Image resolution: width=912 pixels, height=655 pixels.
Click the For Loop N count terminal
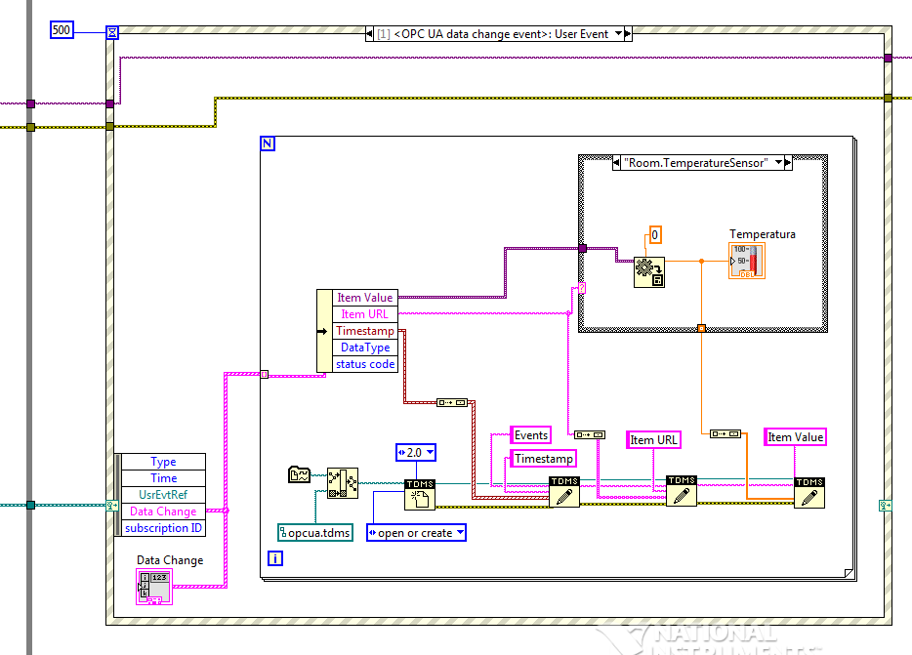point(268,143)
